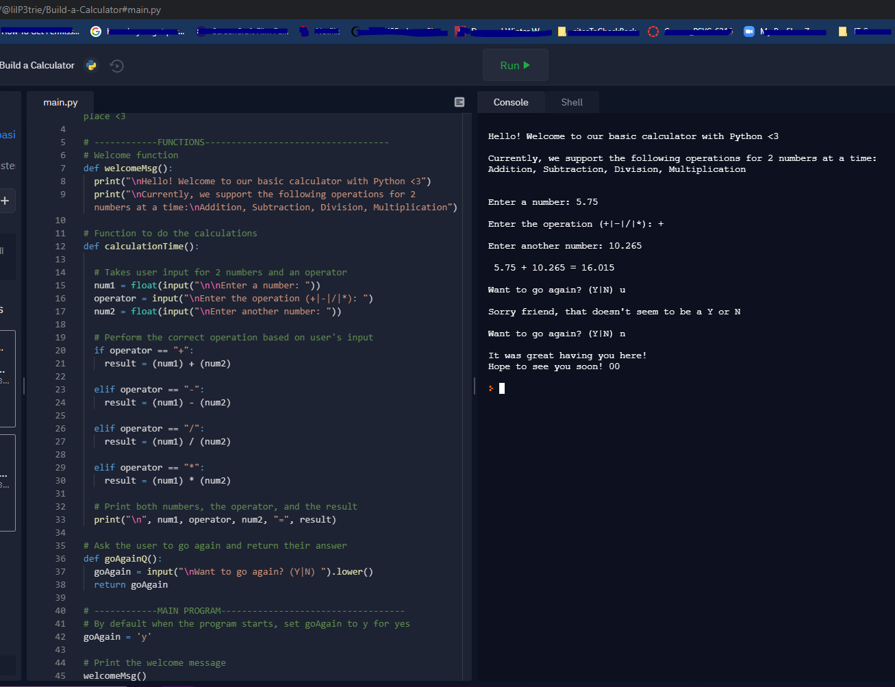Image resolution: width=895 pixels, height=687 pixels.
Task: Switch to the Shell tab
Action: [x=572, y=101]
